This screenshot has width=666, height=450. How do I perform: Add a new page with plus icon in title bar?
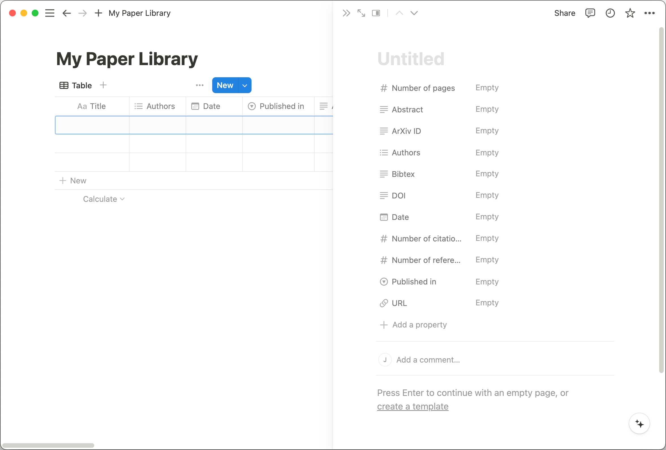coord(98,13)
